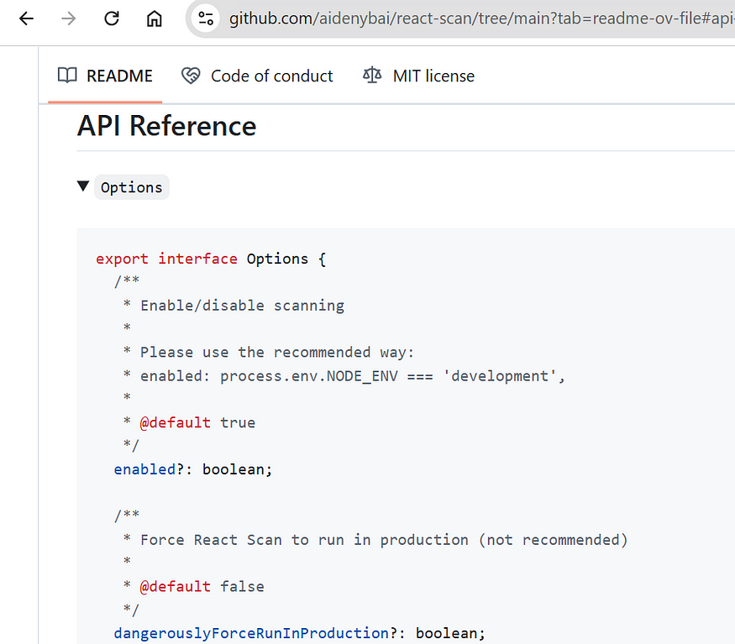This screenshot has width=735, height=644.
Task: Go back with the browser back arrow
Action: tap(26, 18)
